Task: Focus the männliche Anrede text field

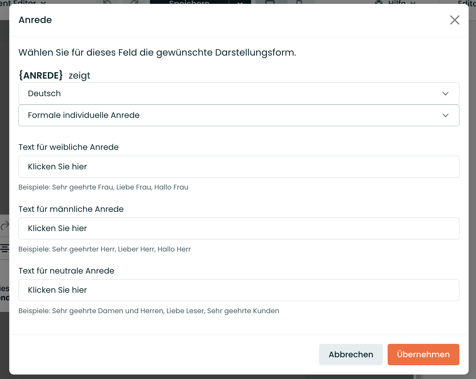Action: point(239,228)
